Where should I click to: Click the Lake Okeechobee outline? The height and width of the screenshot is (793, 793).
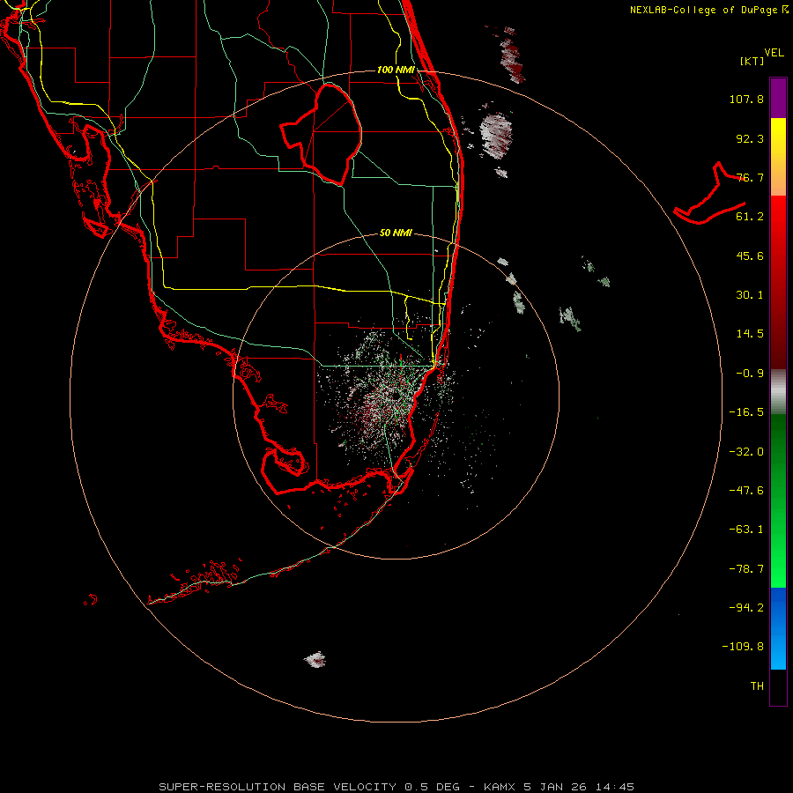[x=321, y=134]
